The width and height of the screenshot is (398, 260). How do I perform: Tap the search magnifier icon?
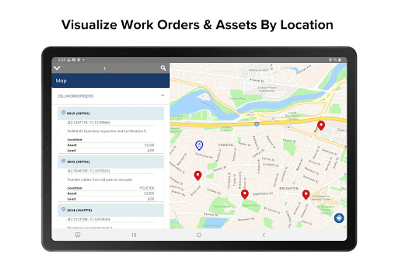pos(163,68)
